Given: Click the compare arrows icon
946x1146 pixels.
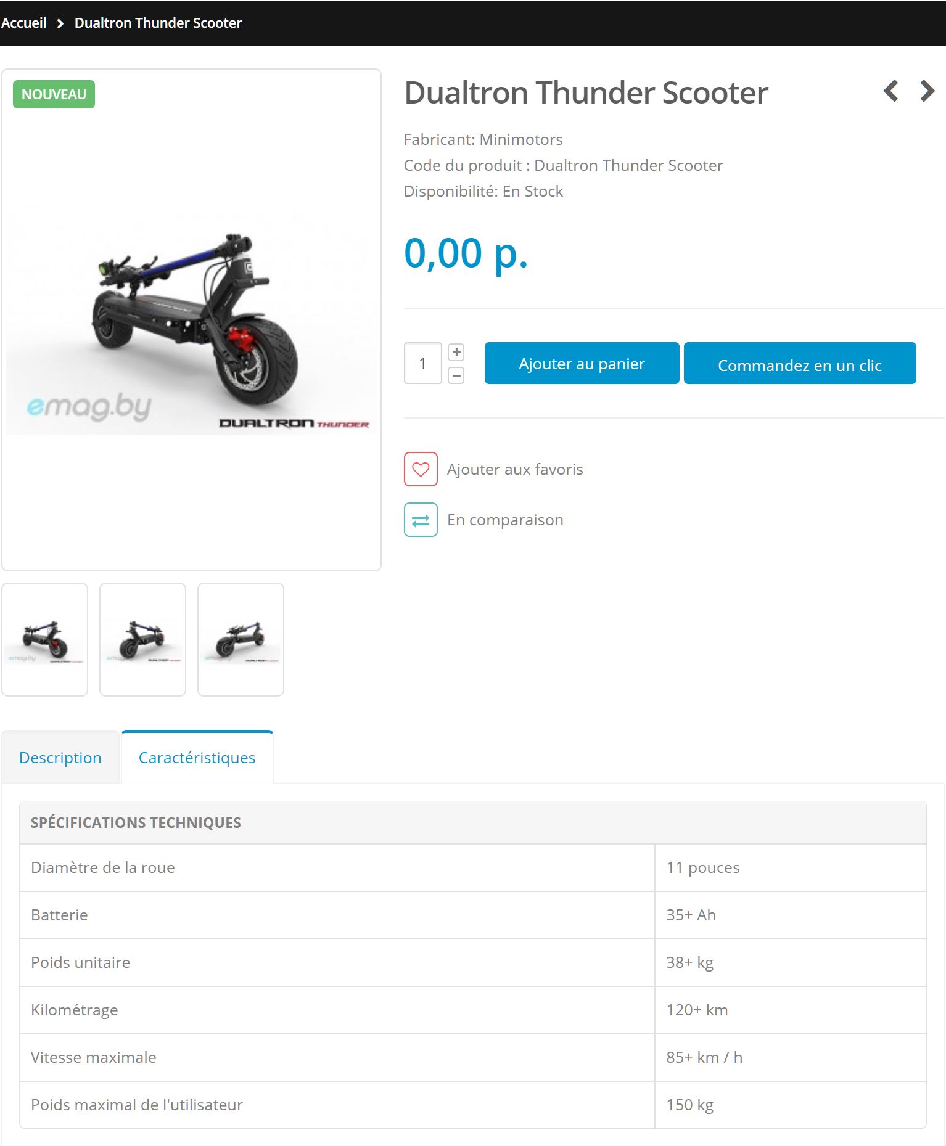Looking at the screenshot, I should (421, 520).
